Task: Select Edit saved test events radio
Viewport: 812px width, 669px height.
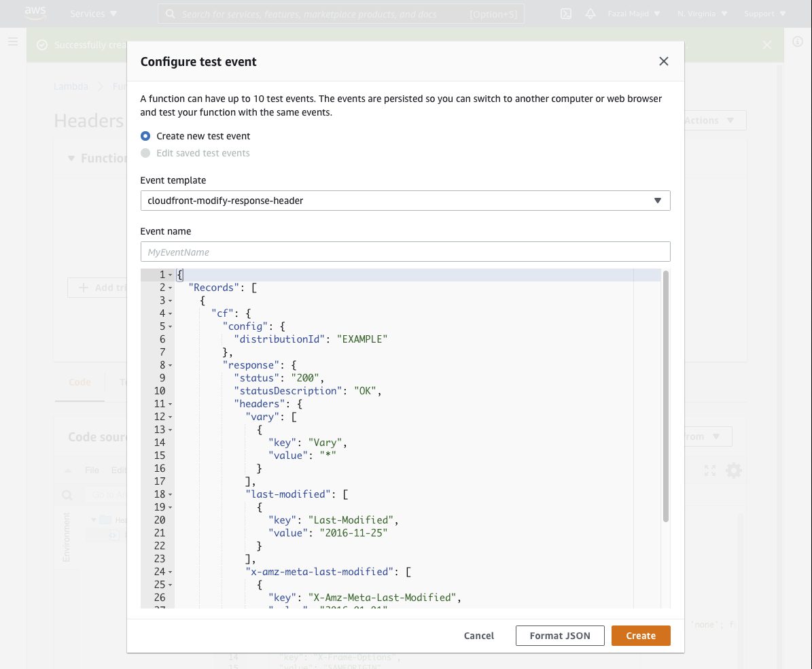Action: (145, 153)
